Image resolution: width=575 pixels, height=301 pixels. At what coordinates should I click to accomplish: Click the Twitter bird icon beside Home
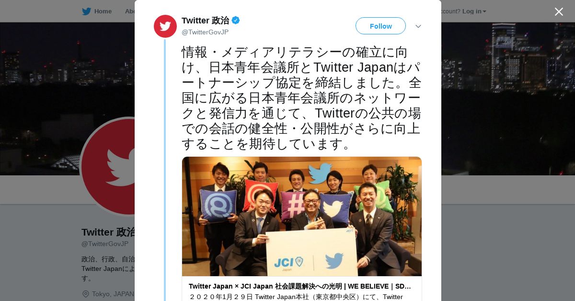86,11
